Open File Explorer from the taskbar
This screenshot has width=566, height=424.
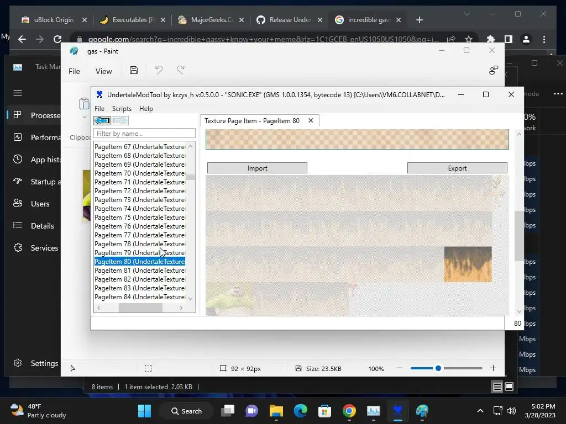coord(276,411)
